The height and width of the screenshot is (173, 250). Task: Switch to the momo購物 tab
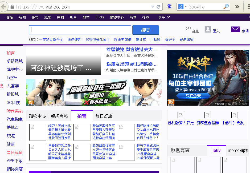point(238,151)
